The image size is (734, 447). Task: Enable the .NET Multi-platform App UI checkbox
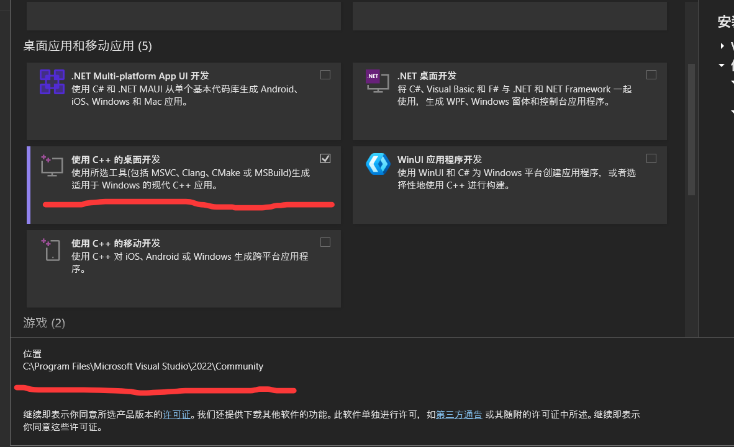tap(325, 75)
